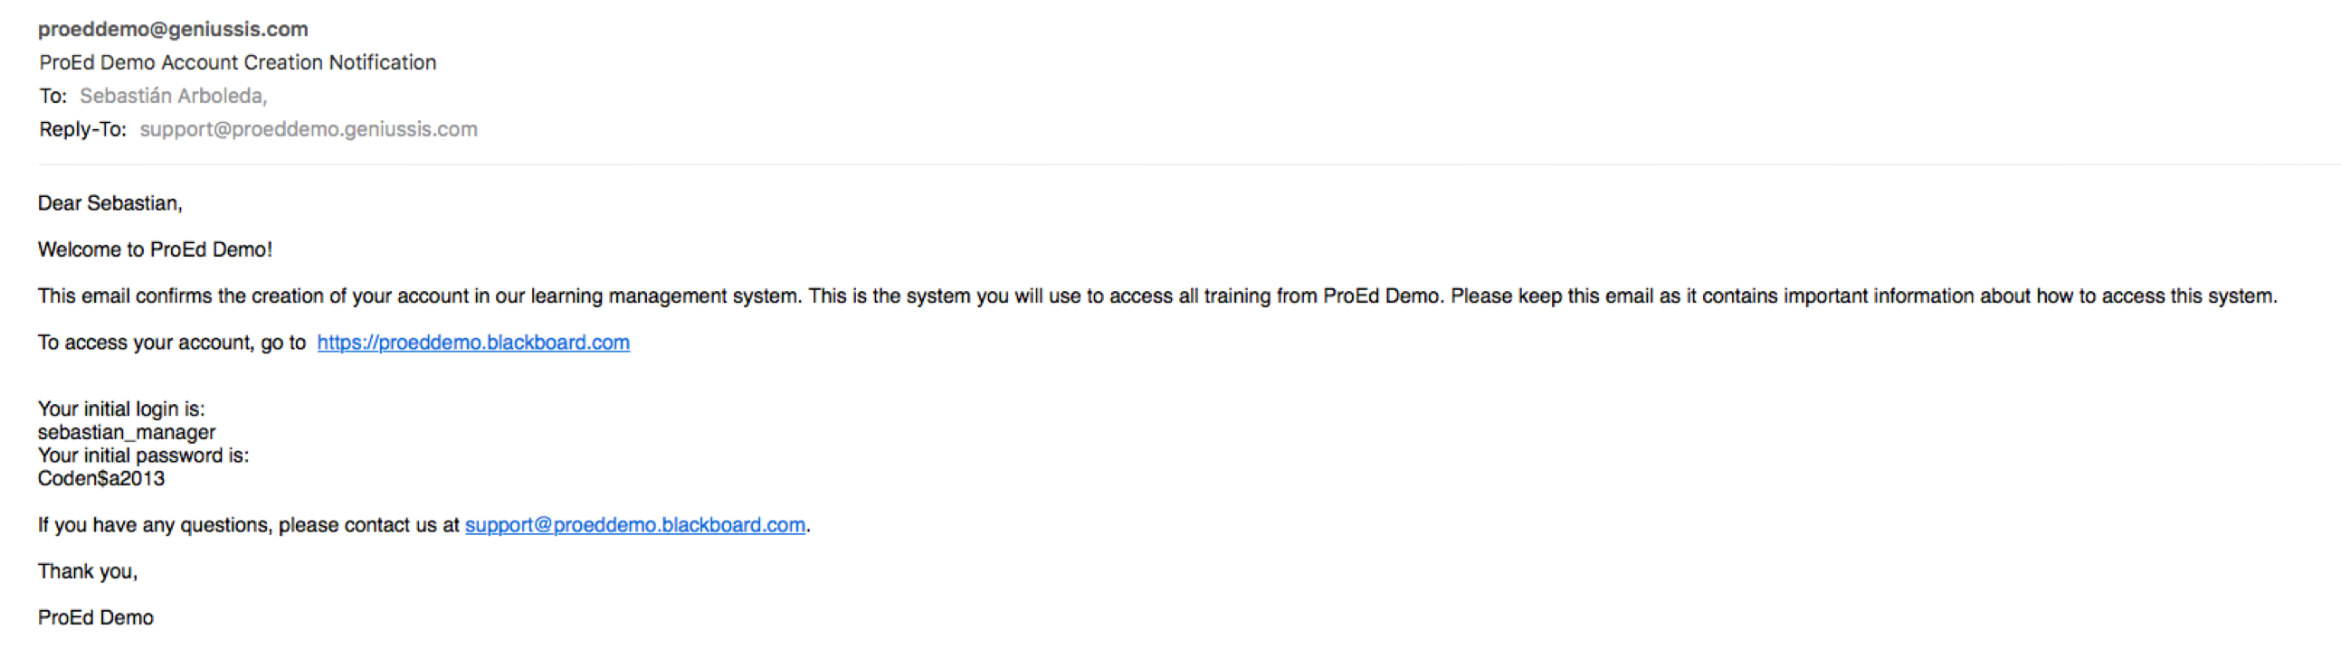Open the proeddemo.blackboard.com account link
2341x657 pixels.
coord(472,343)
